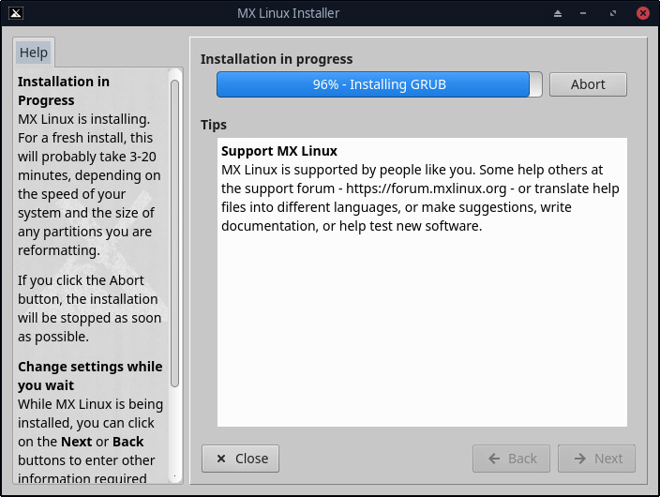Click the Close button at bottom

point(240,459)
